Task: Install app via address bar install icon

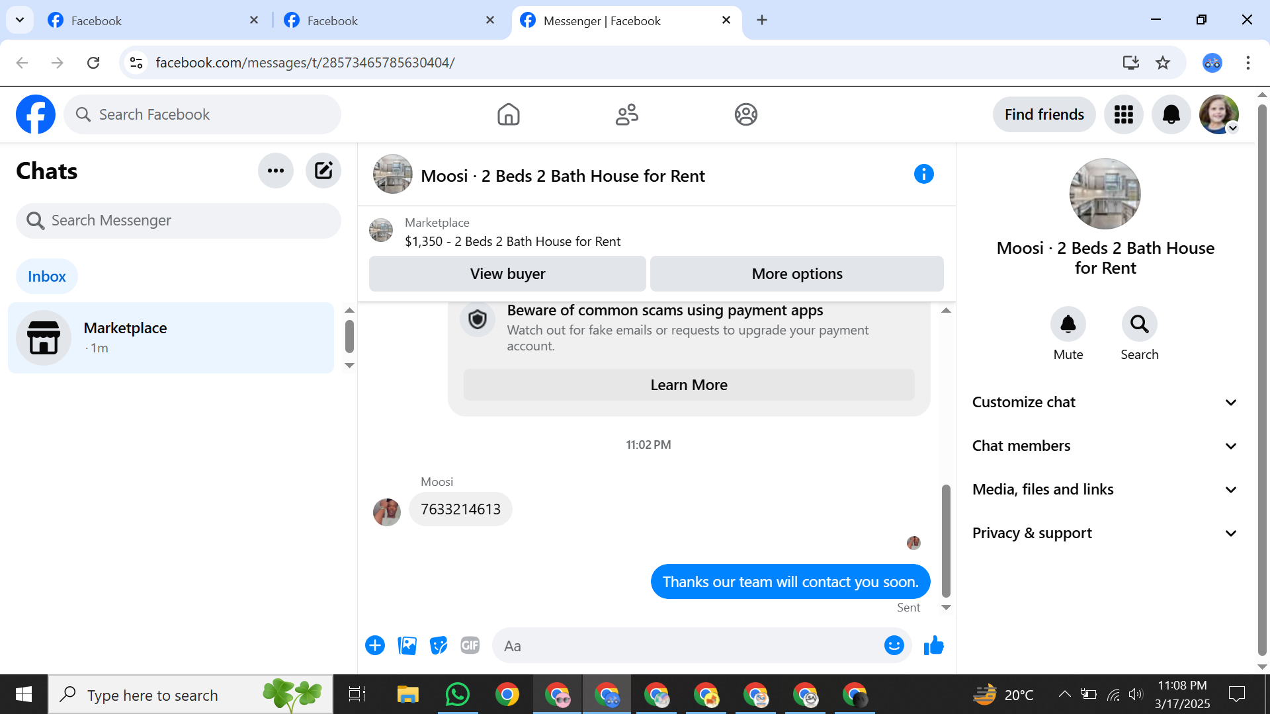Action: [1131, 62]
